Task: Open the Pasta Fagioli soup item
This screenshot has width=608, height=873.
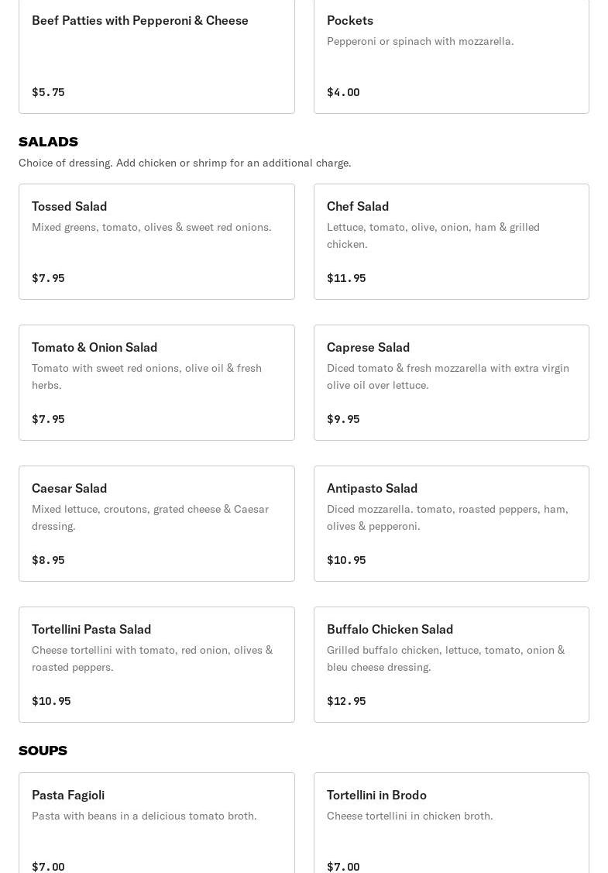Action: pyautogui.click(x=156, y=821)
